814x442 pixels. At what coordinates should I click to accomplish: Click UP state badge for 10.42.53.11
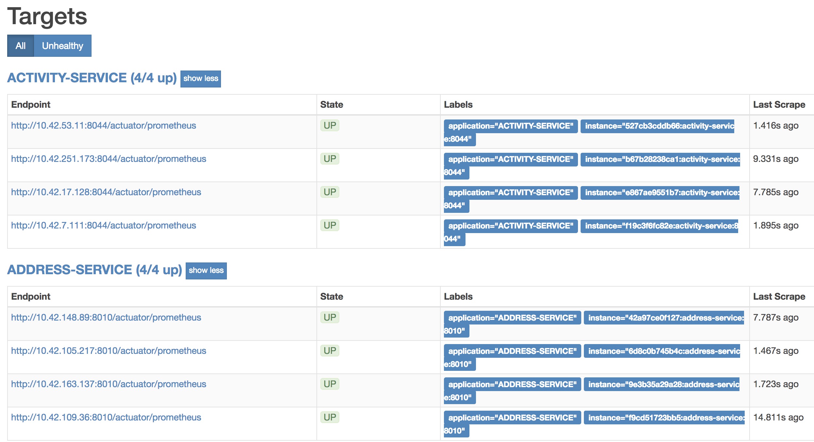click(330, 125)
